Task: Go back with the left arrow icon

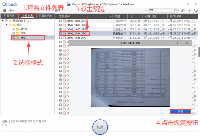Action: point(11,11)
